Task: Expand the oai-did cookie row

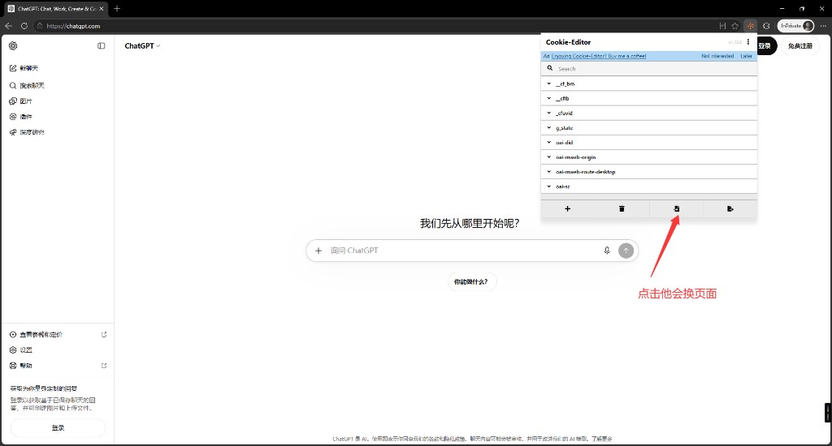Action: 649,143
